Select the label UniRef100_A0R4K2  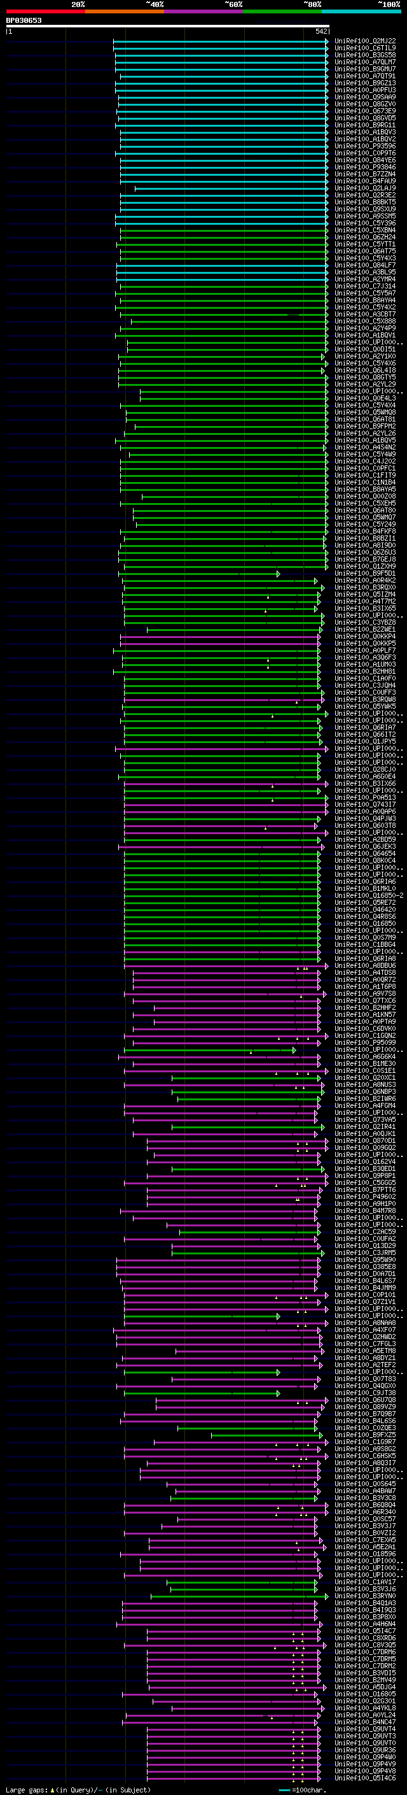365,581
